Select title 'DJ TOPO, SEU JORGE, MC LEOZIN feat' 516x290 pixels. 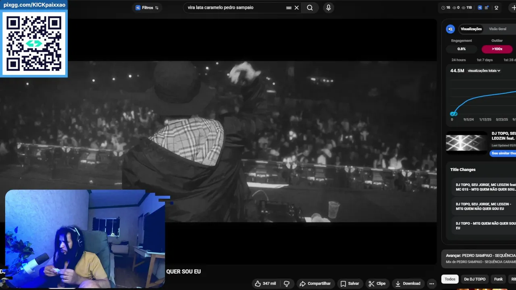coord(486,187)
